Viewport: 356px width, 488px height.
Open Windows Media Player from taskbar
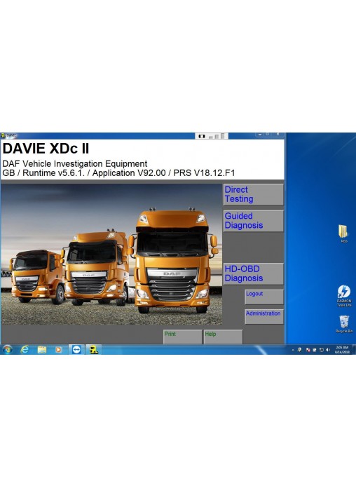58,349
